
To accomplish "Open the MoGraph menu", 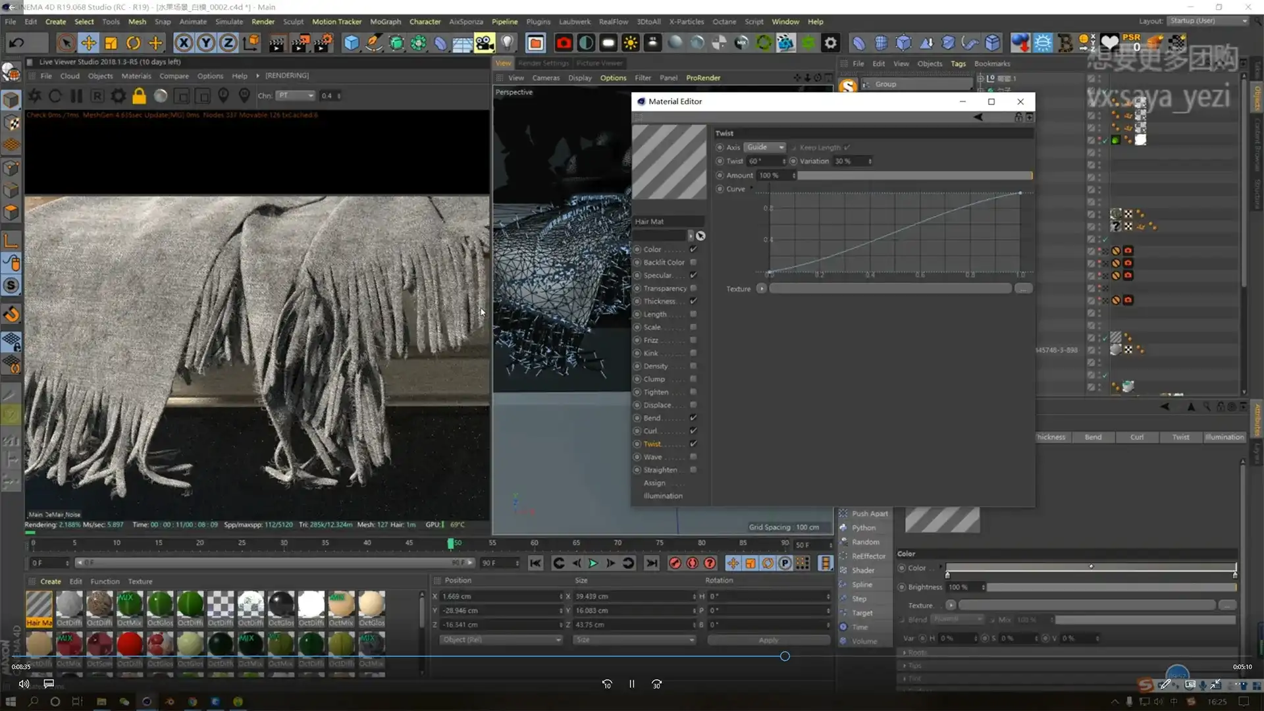I will click(x=385, y=21).
